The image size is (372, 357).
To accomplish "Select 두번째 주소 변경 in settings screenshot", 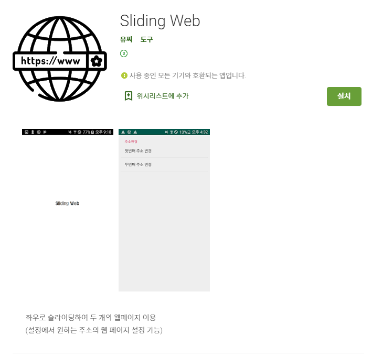I will (x=164, y=165).
